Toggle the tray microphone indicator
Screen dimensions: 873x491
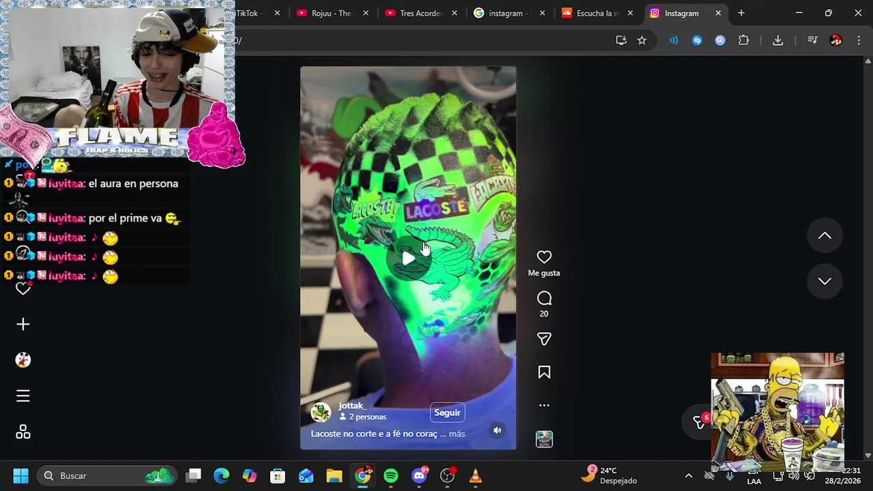coord(730,476)
